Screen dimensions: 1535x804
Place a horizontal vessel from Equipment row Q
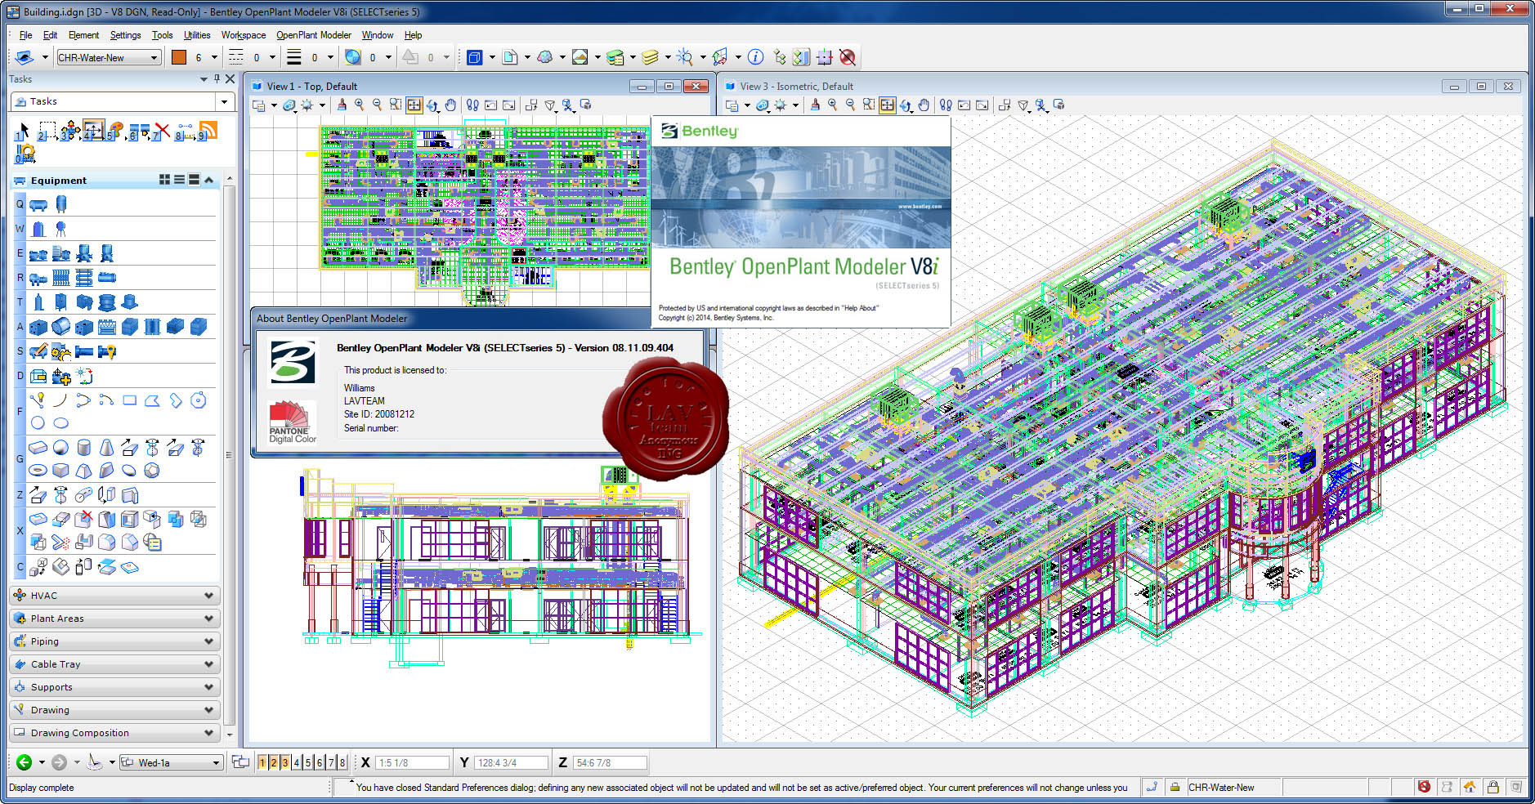point(38,204)
